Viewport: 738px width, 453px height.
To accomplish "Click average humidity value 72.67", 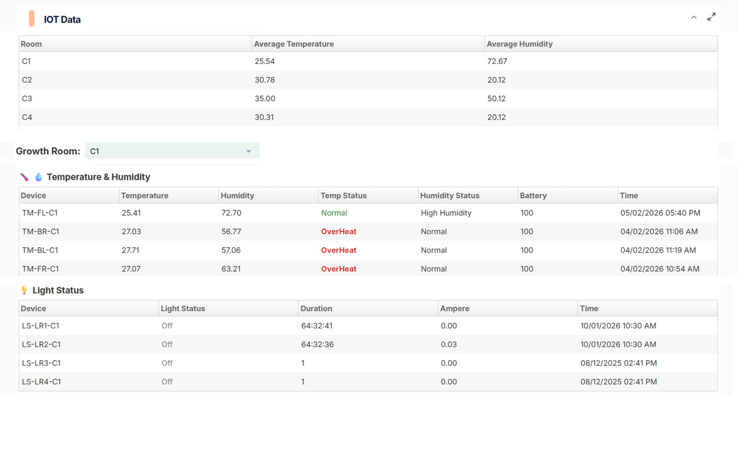I will click(x=497, y=61).
